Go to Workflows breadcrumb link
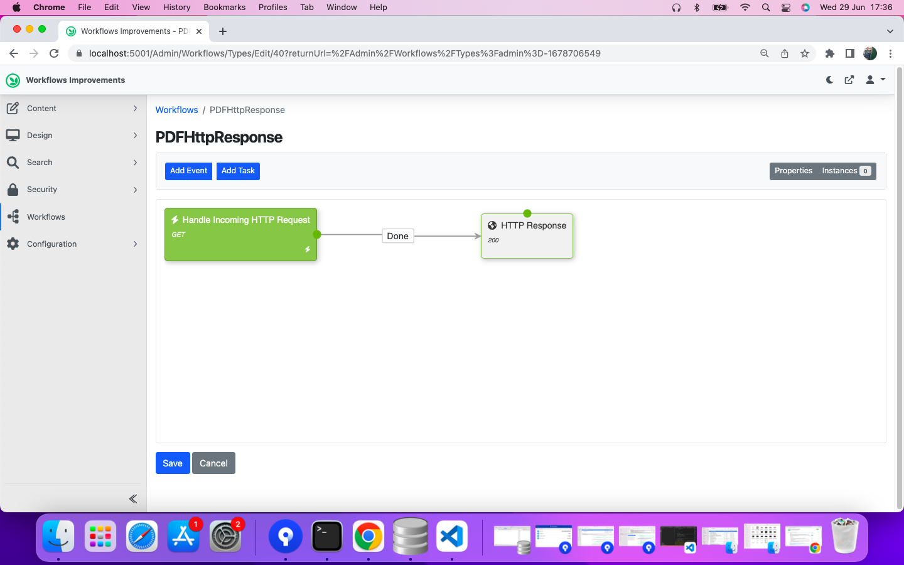Image resolution: width=904 pixels, height=565 pixels. coord(176,110)
